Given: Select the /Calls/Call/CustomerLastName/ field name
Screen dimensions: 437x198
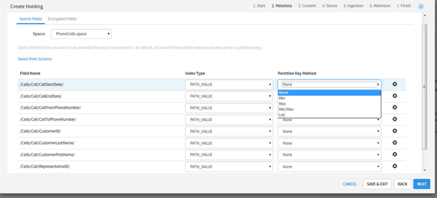Looking at the screenshot, I should pyautogui.click(x=47, y=143).
